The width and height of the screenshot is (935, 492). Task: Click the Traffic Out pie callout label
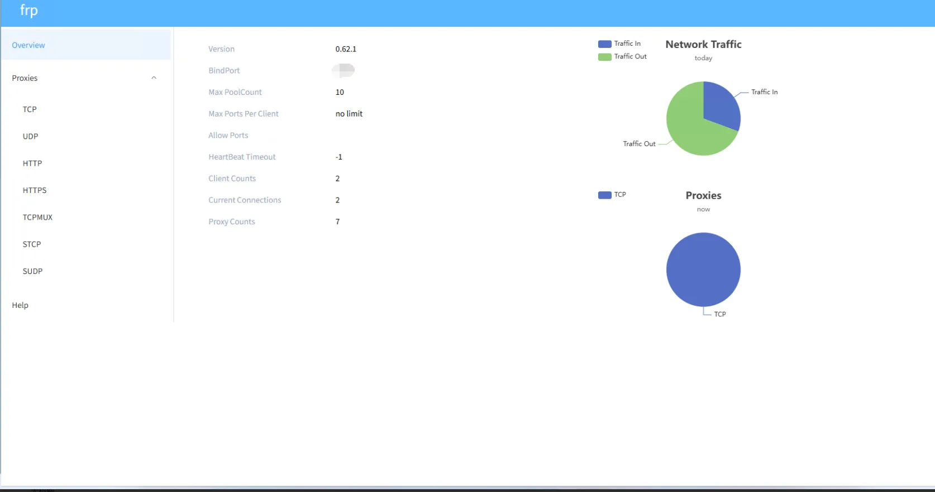639,144
